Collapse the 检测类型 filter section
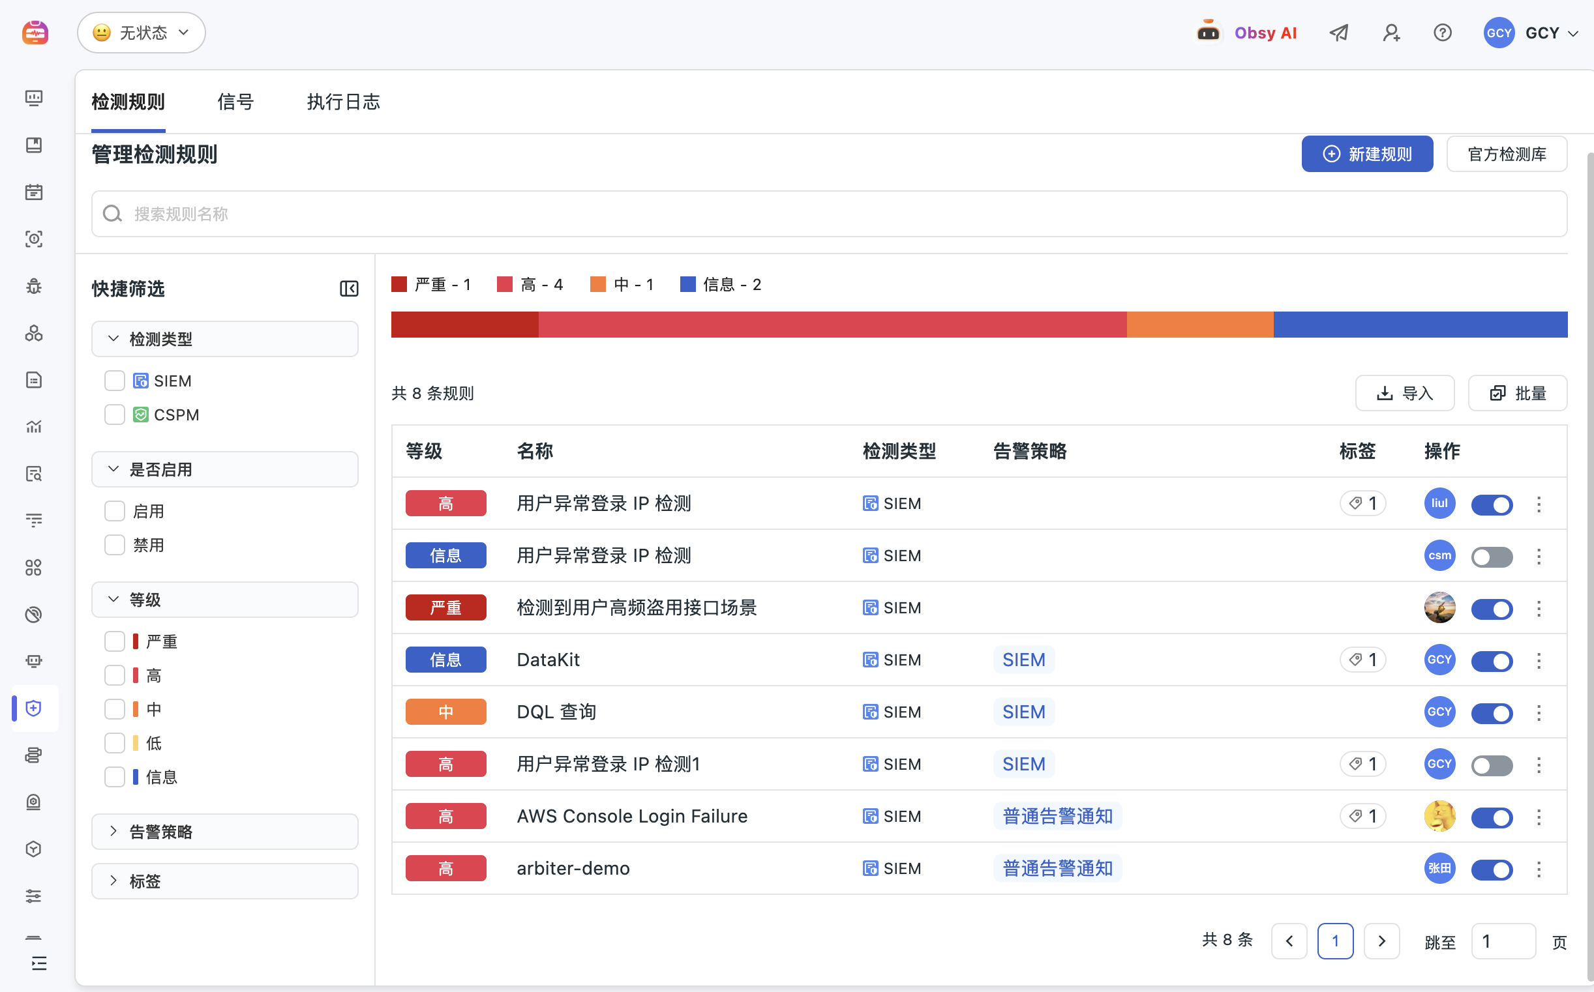 pyautogui.click(x=224, y=338)
